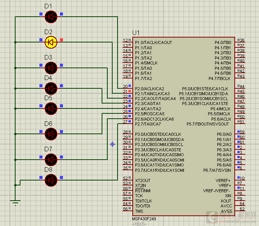Click the <TEXT> placeholder under U1

139,224
